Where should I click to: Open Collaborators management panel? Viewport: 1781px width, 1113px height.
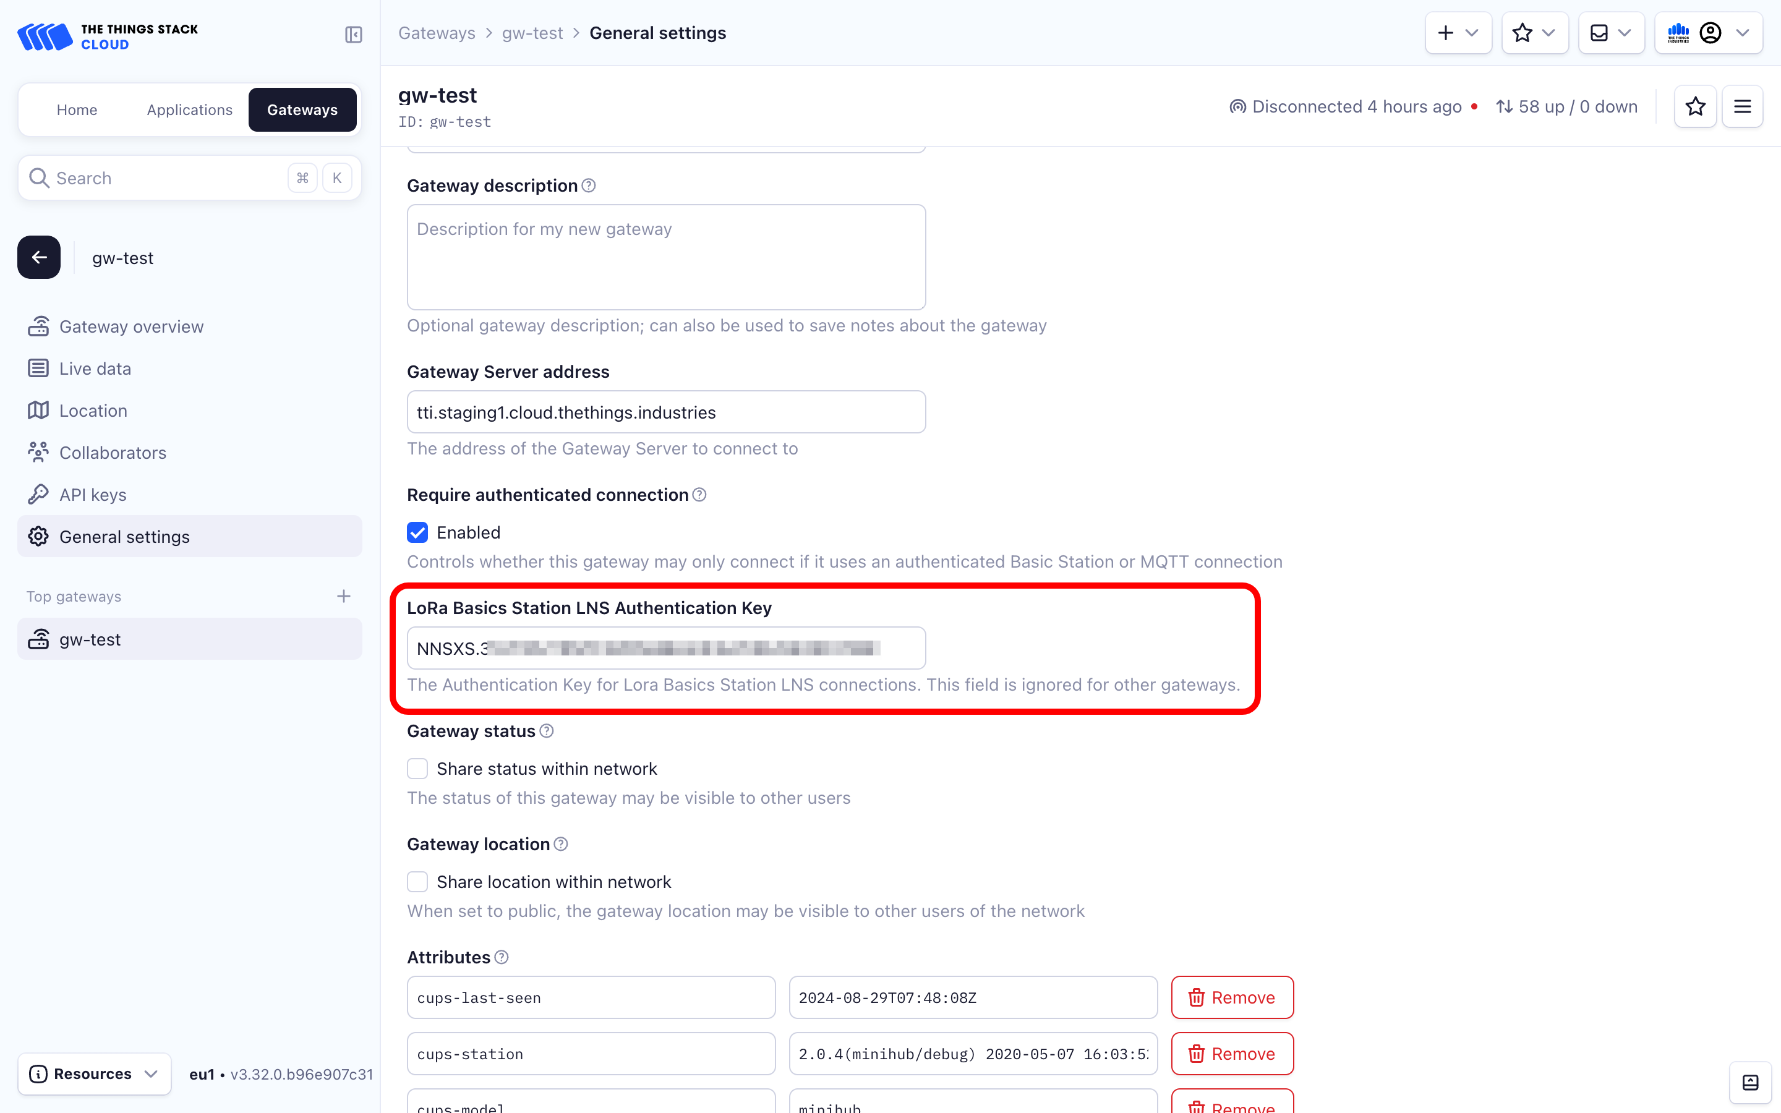[x=113, y=453]
